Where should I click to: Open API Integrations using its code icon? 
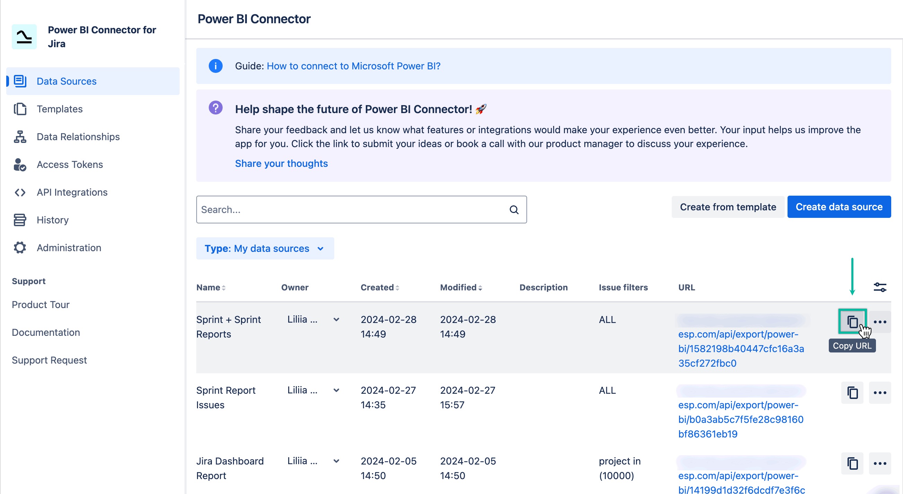(20, 192)
